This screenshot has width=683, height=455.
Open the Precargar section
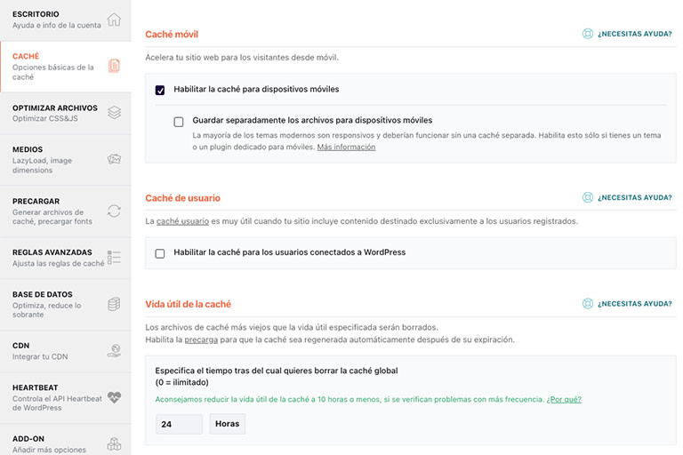click(x=66, y=212)
